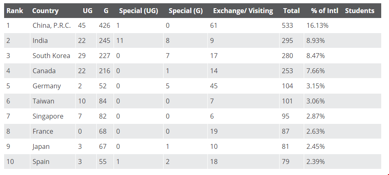Click the UG column header
This screenshot has width=389, height=175.
tap(88, 11)
